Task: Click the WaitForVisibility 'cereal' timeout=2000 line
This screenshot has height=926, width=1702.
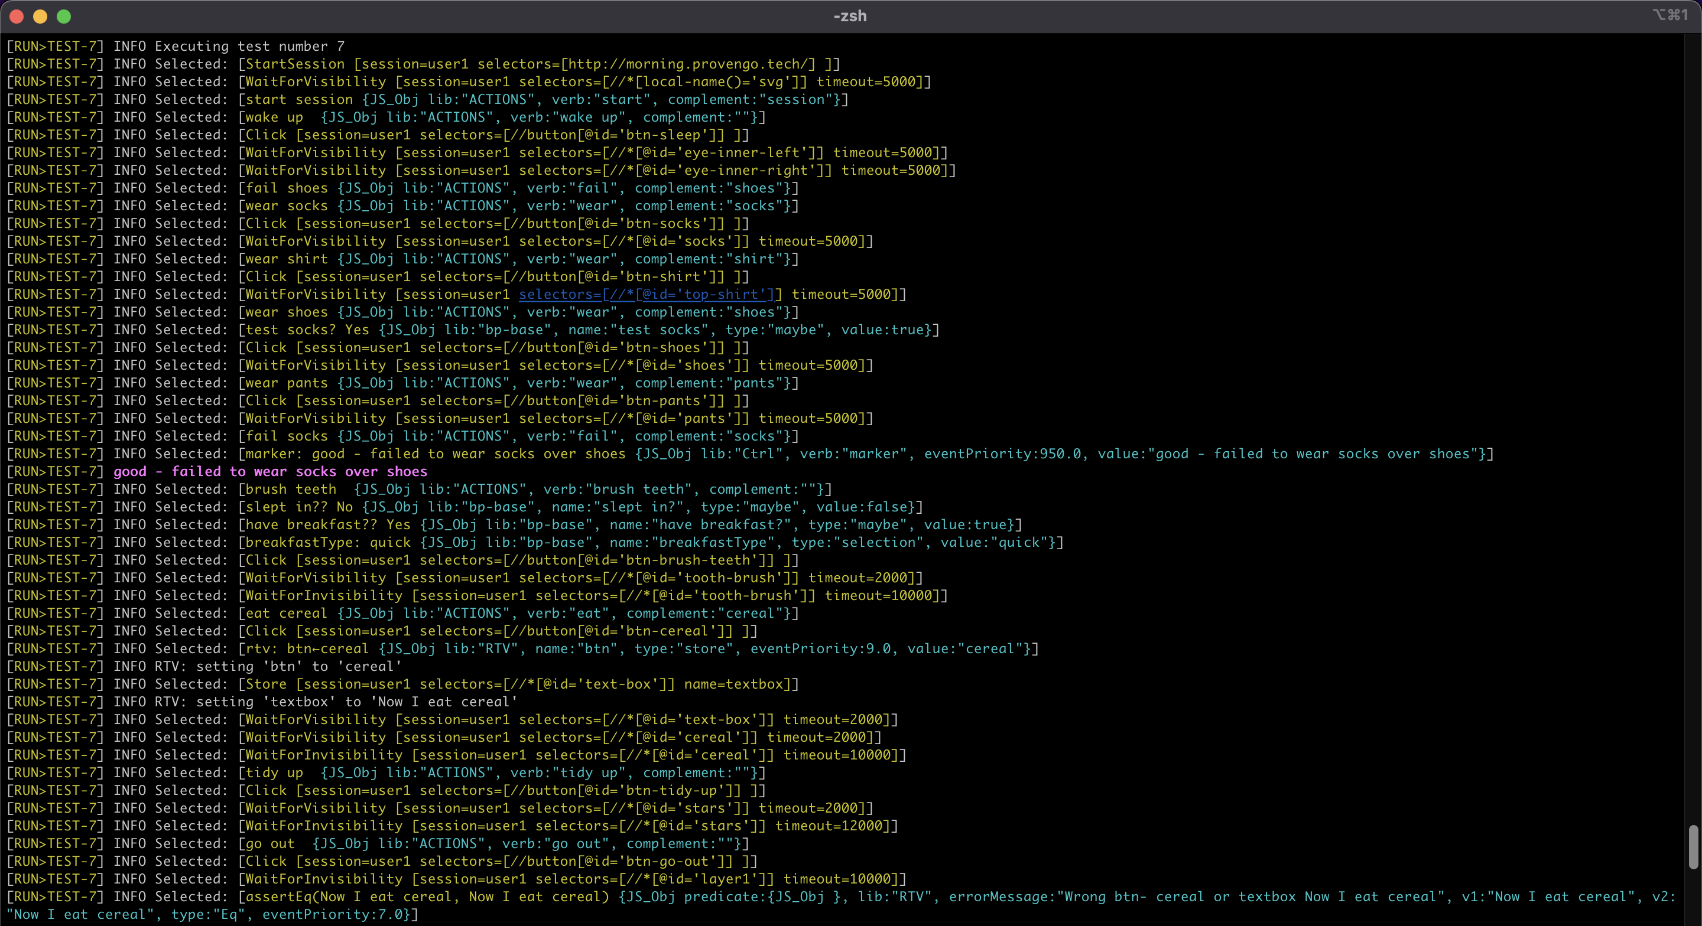Action: 444,738
